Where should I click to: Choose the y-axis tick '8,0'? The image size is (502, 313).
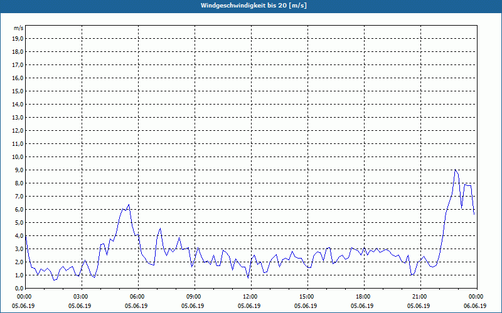pos(19,183)
